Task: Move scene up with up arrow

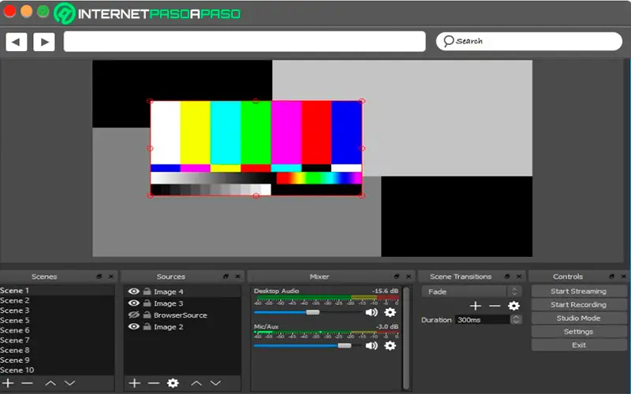Action: [x=50, y=383]
